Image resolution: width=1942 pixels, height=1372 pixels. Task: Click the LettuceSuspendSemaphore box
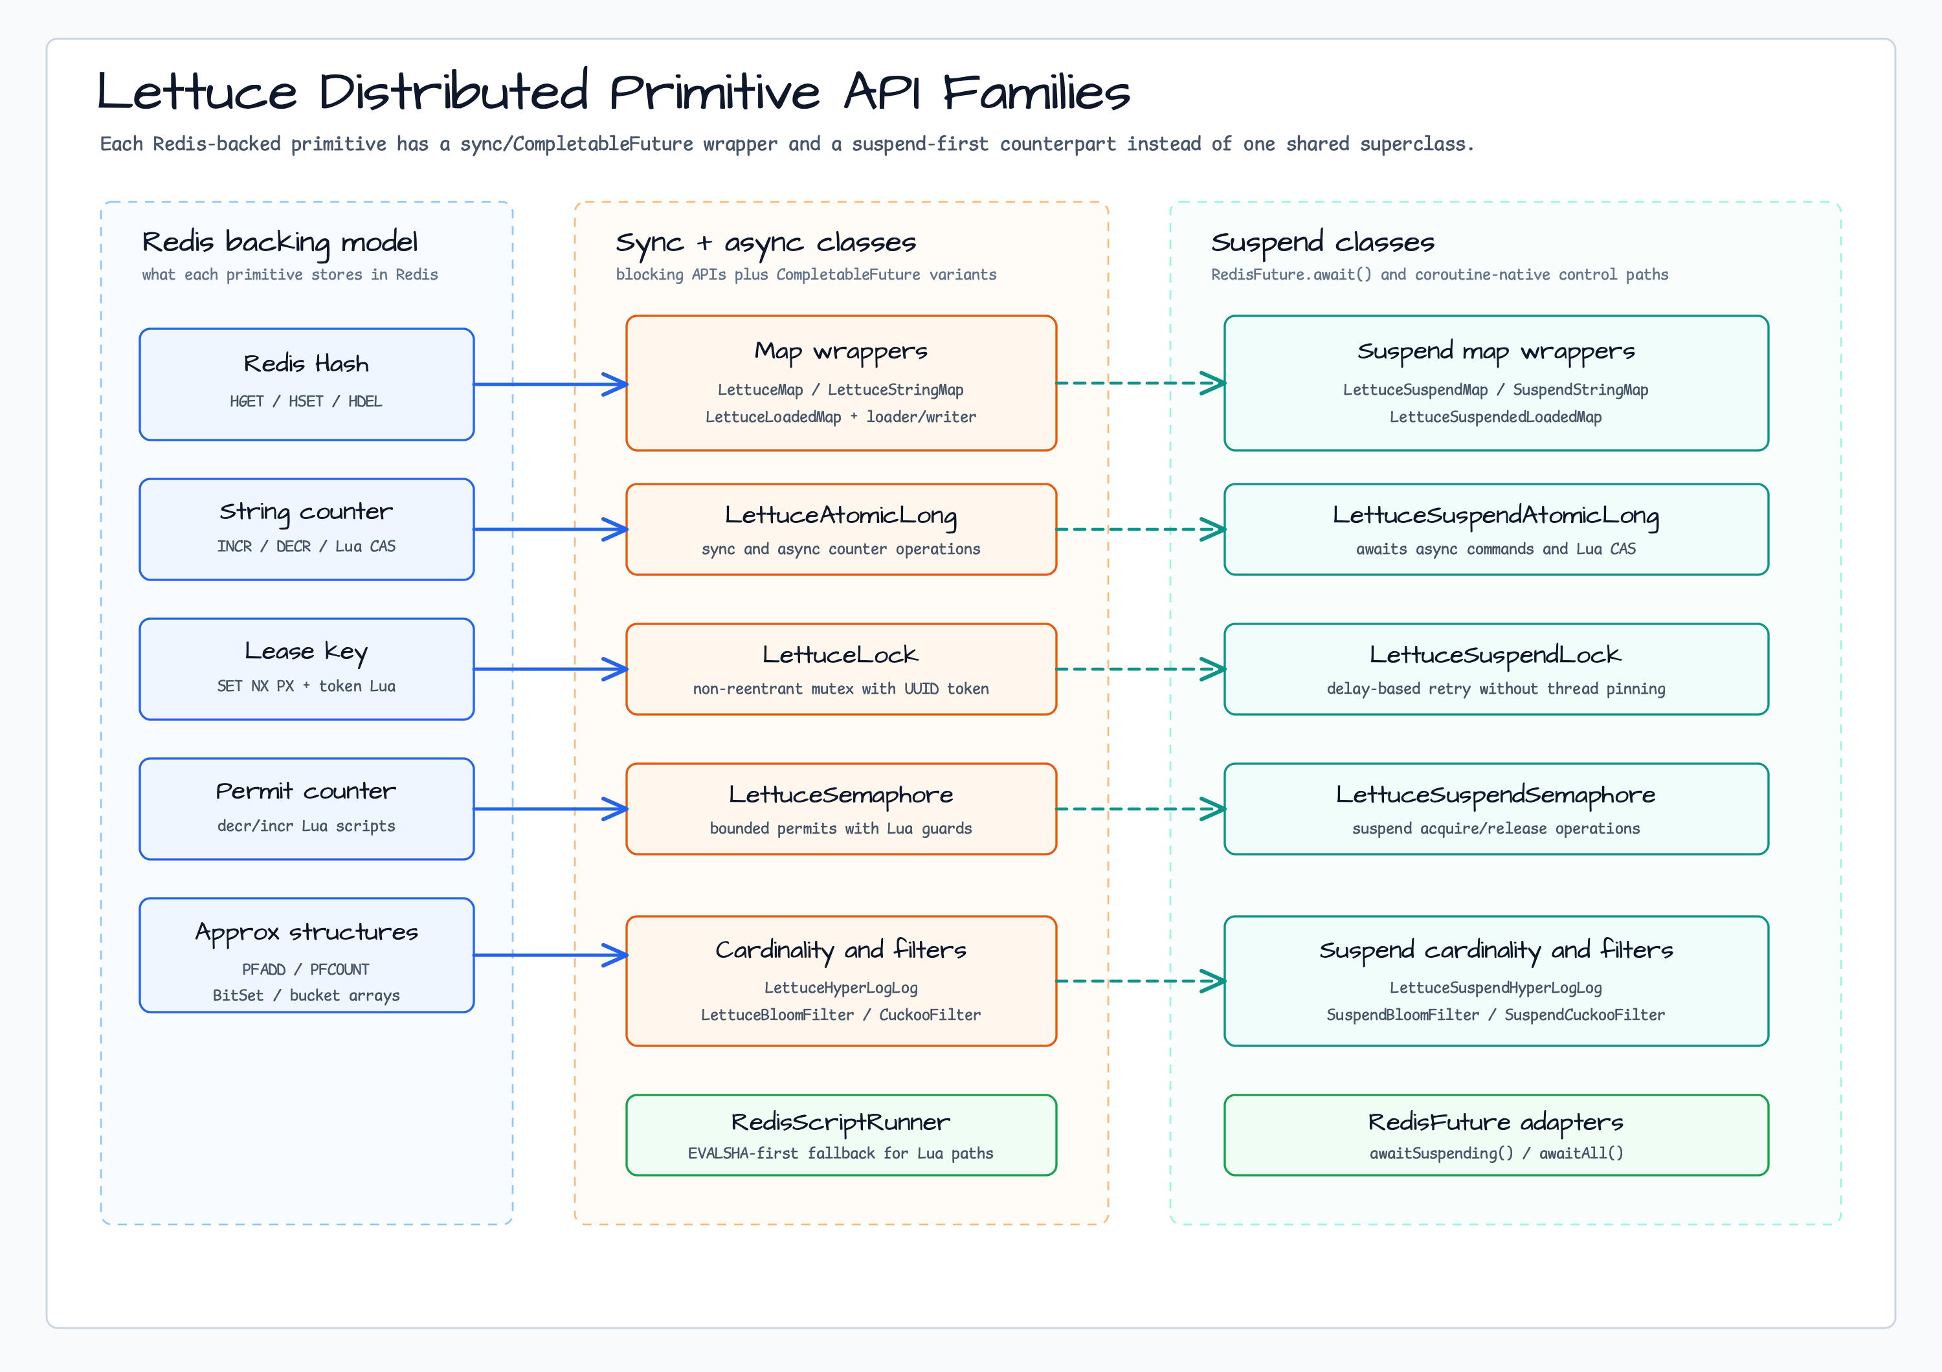pos(1496,809)
